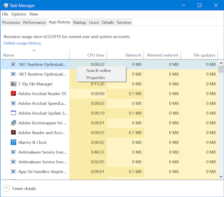Maximize the Task Manager window
The width and height of the screenshot is (224, 197).
tap(199, 6)
